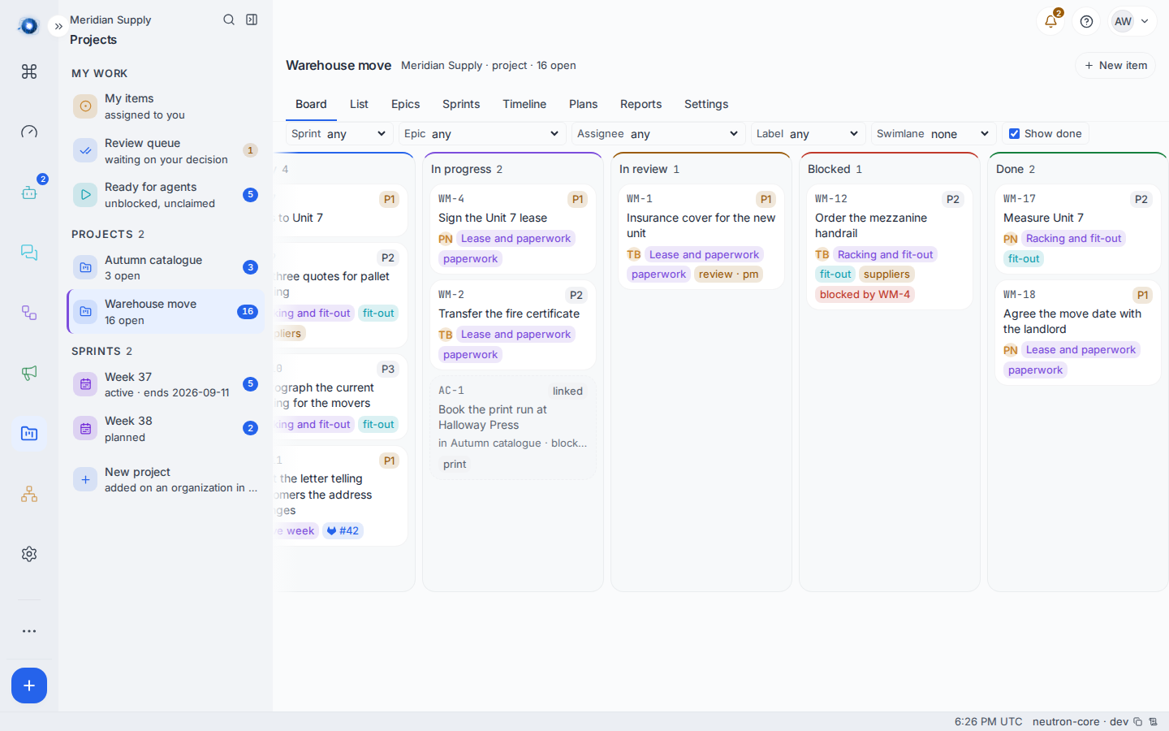This screenshot has width=1169, height=731.
Task: Uncheck the Show done checkbox
Action: click(1014, 134)
